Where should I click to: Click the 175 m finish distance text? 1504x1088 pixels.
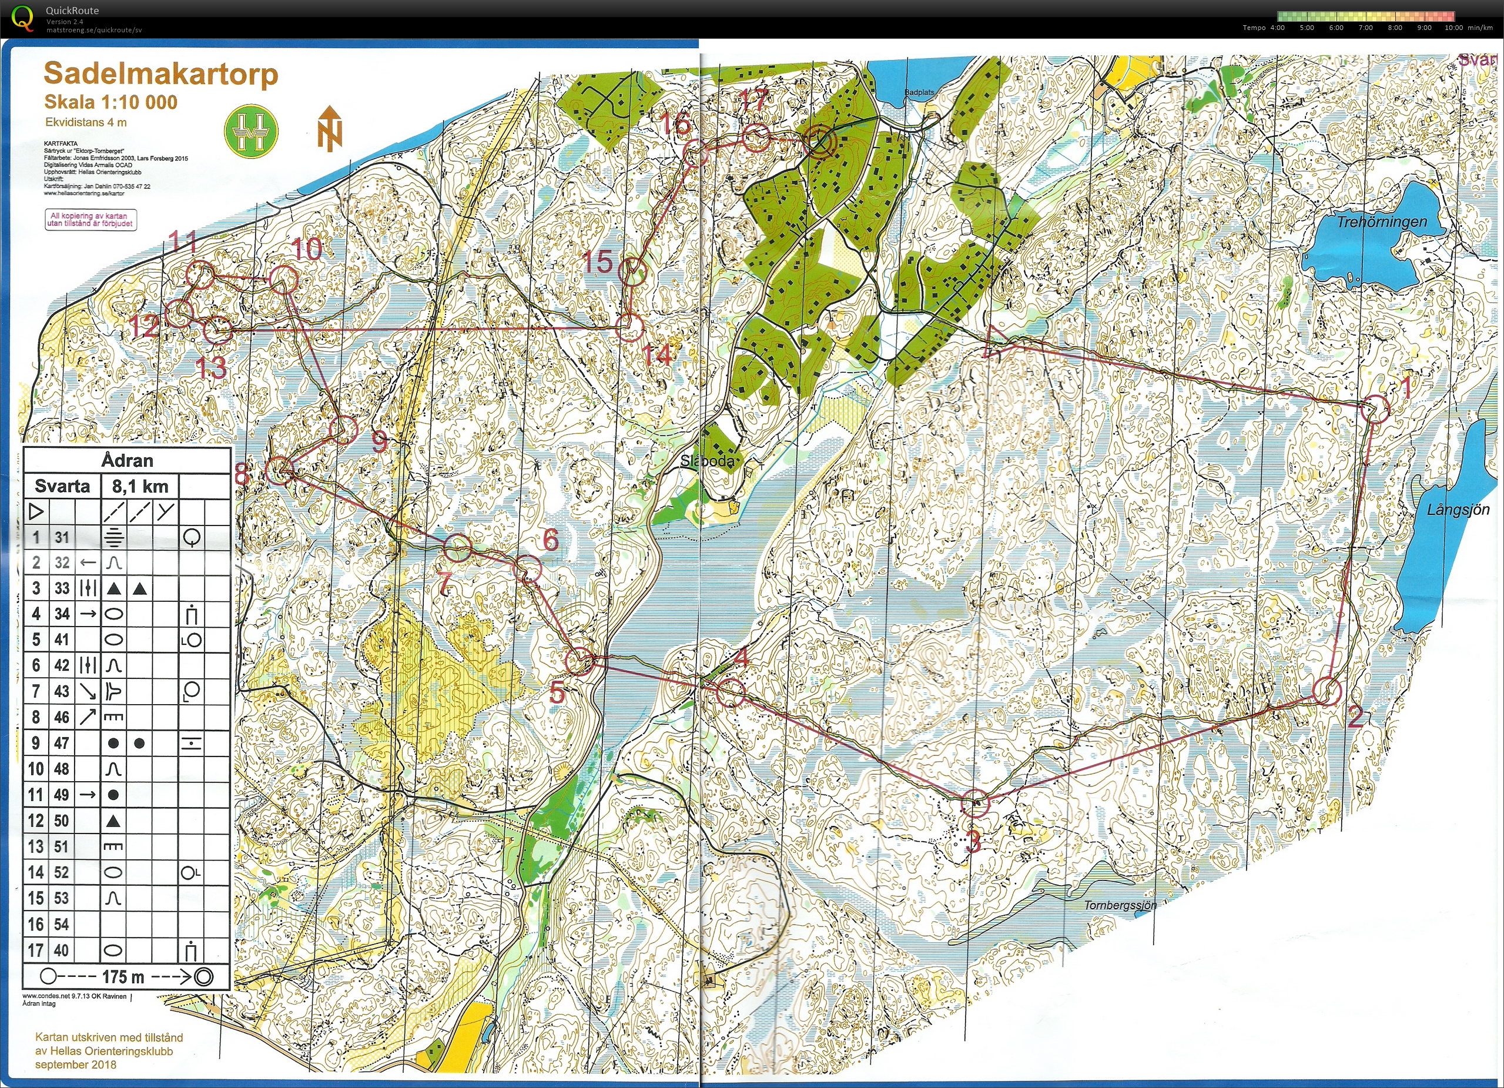pos(123,977)
